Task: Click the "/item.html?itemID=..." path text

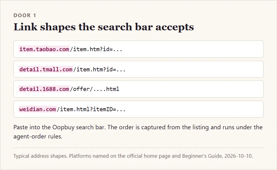Action: 91,109
